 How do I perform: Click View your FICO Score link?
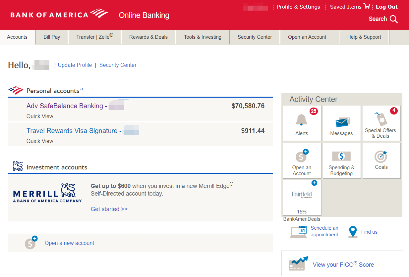point(343,264)
